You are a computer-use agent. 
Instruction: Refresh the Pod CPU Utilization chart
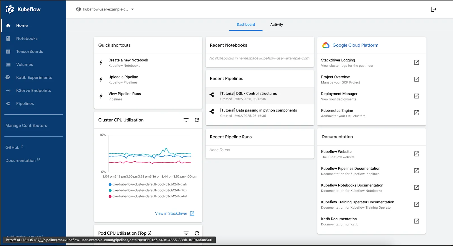pos(197,233)
